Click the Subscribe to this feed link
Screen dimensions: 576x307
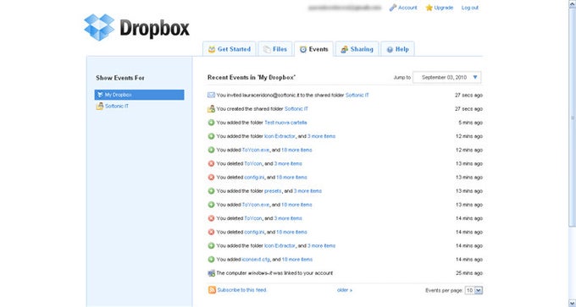241,290
